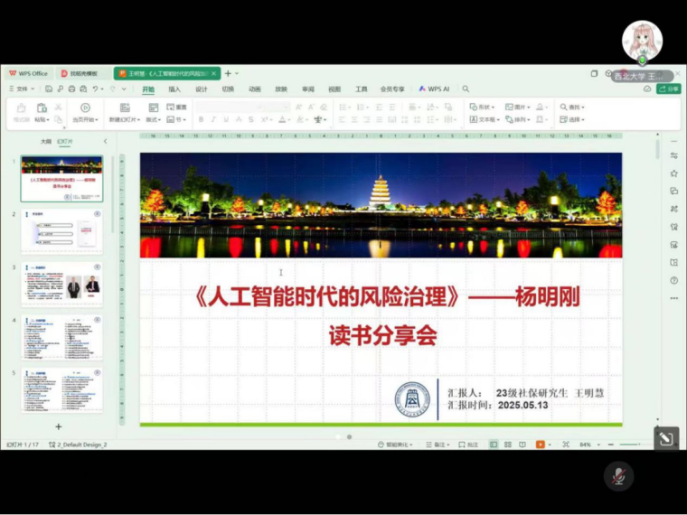Start slideshow from current slide icon
This screenshot has height=515, width=687.
point(84,108)
